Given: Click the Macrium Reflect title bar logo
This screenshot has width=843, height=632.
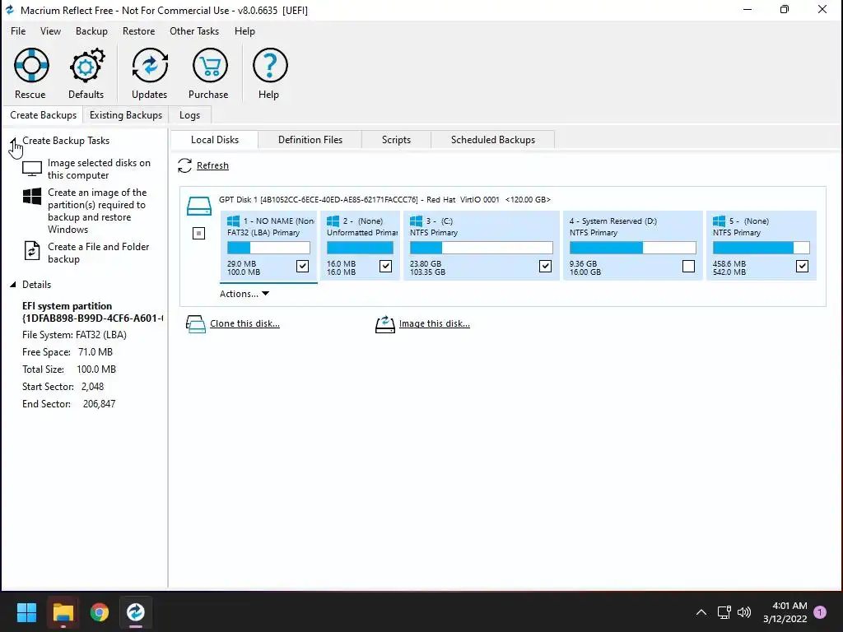Looking at the screenshot, I should [x=10, y=10].
